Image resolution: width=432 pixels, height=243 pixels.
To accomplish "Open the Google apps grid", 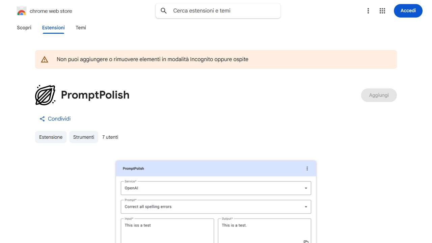I will pos(382,10).
